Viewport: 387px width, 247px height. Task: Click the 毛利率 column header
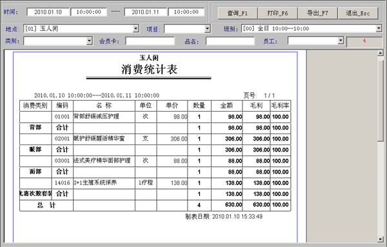pos(280,106)
